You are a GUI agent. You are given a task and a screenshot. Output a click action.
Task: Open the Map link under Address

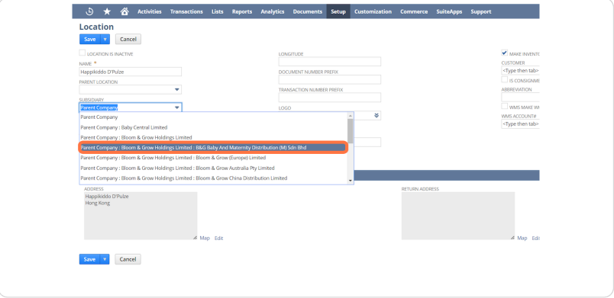205,238
